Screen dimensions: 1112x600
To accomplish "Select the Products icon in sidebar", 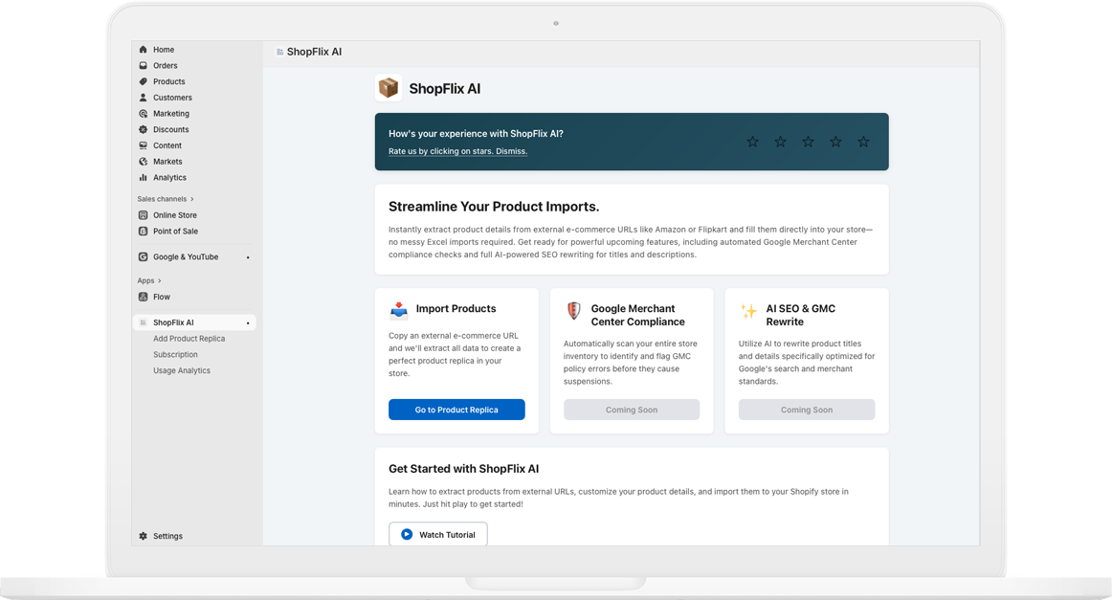I will tap(144, 81).
